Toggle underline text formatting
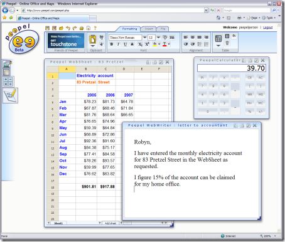This screenshot has height=242, width=285. click(x=125, y=44)
